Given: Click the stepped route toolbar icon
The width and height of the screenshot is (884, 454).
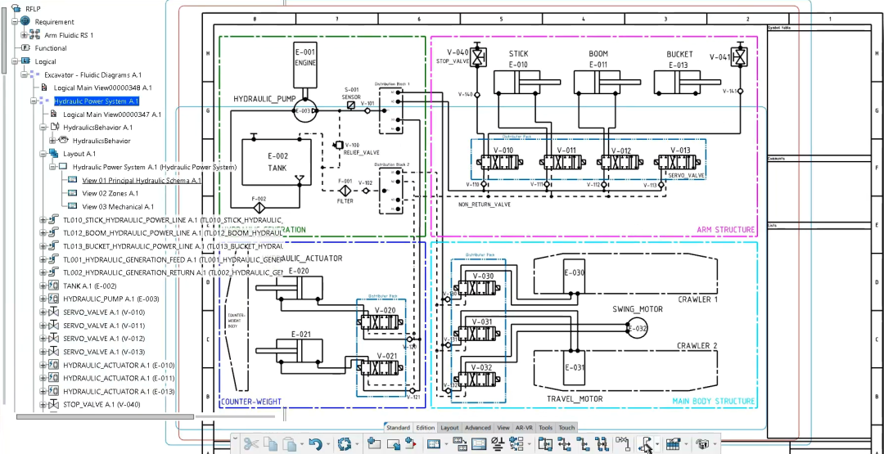Looking at the screenshot, I should point(583,444).
